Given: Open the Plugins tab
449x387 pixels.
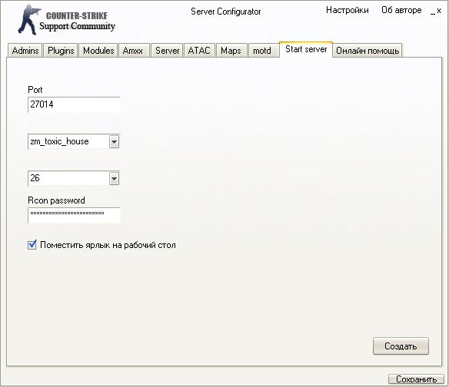Looking at the screenshot, I should click(x=61, y=51).
